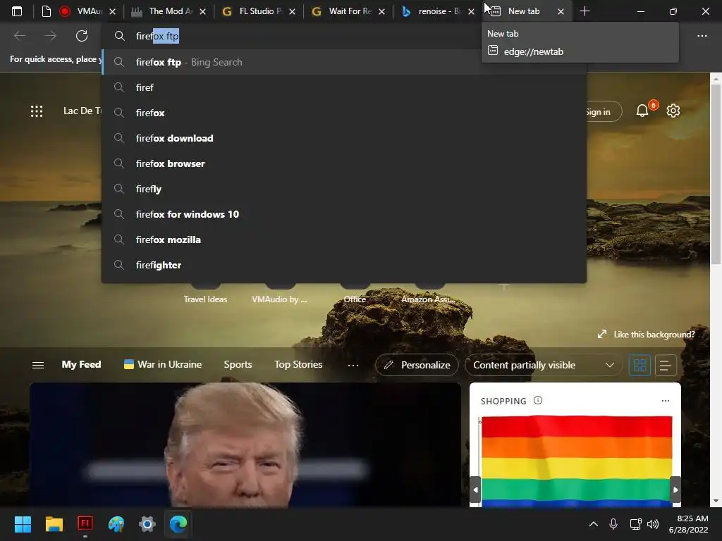Click Microsoft Edge taskbar icon
This screenshot has width=722, height=541.
click(178, 524)
